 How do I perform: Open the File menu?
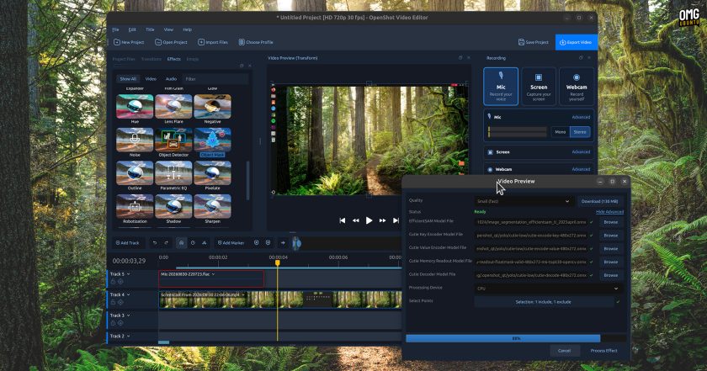[115, 29]
